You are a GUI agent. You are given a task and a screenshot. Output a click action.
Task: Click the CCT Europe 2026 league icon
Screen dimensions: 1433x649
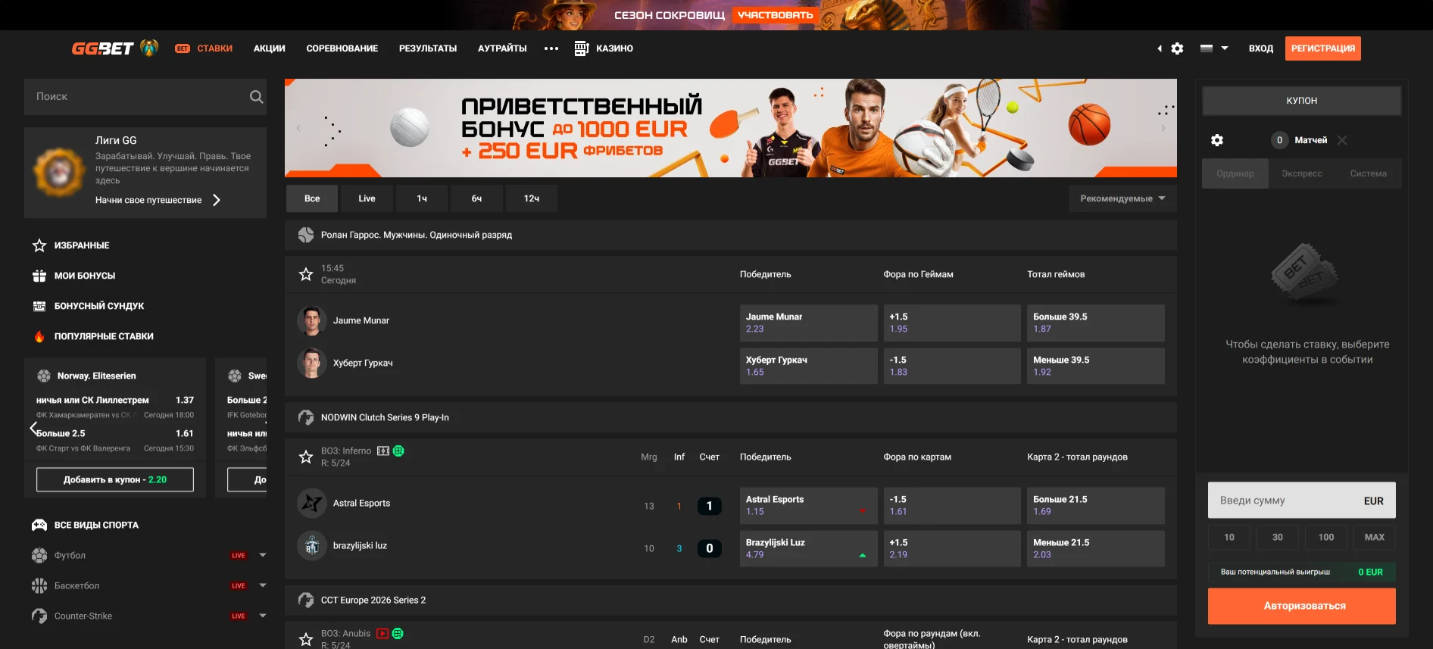[306, 600]
